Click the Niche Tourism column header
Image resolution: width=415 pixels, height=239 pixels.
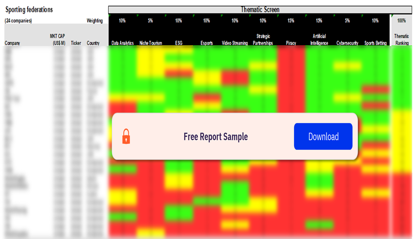(x=151, y=43)
